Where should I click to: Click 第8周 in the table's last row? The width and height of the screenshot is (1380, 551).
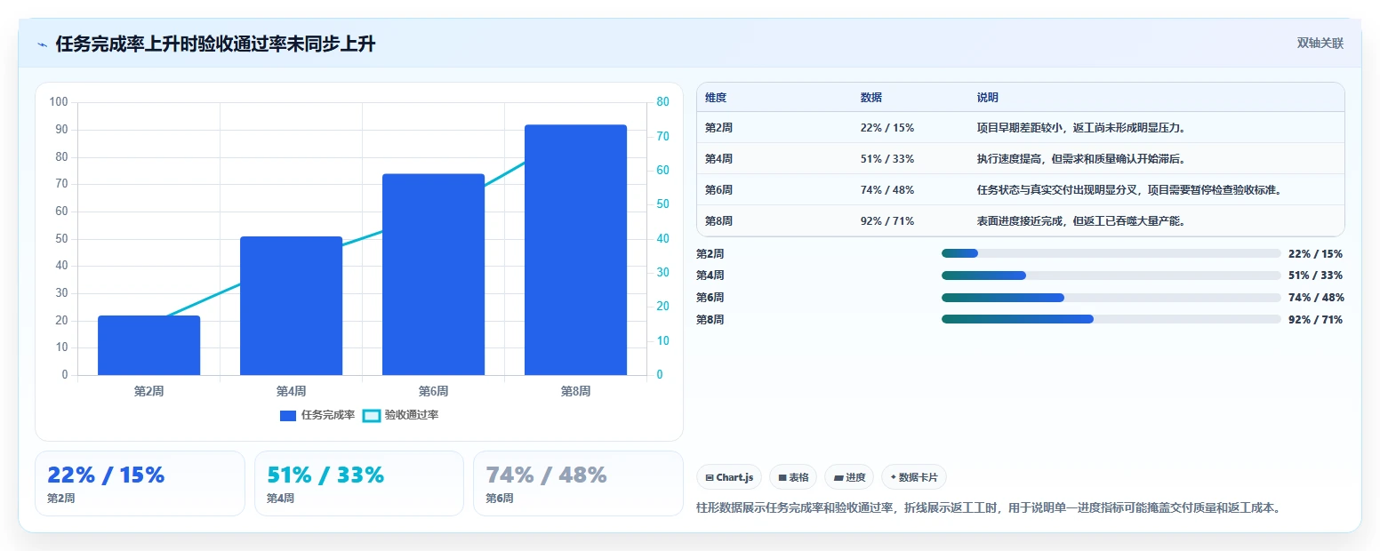point(718,221)
